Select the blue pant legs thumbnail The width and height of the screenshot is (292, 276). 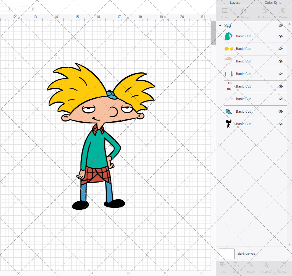click(x=229, y=74)
